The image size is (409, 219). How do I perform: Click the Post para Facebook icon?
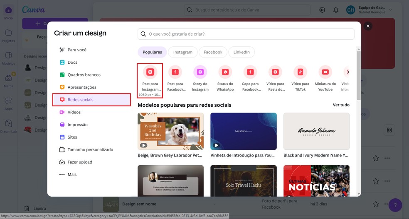click(x=175, y=72)
